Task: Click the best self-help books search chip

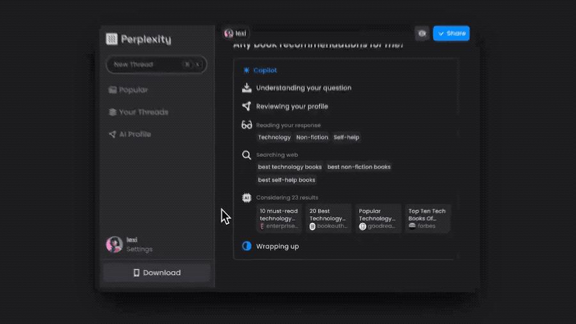Action: pos(287,180)
